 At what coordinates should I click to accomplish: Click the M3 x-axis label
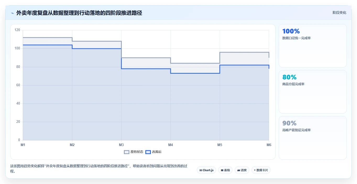(121, 145)
